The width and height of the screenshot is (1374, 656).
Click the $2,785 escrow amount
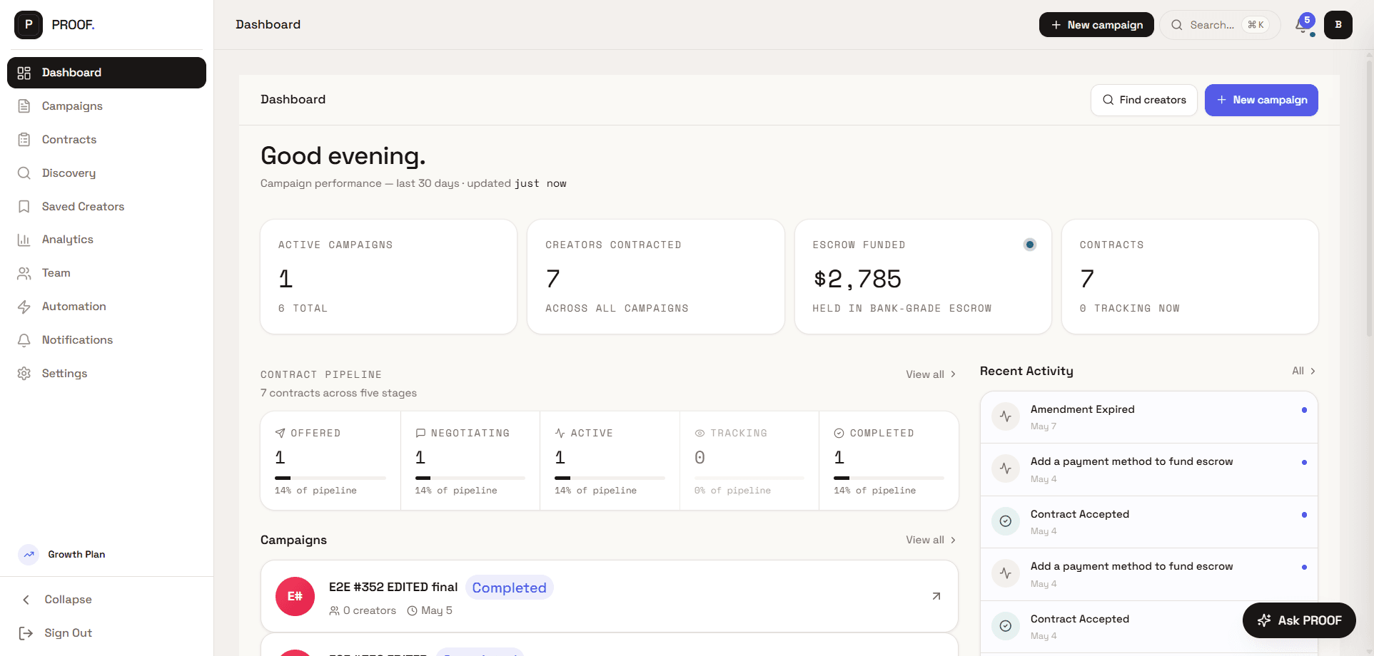857,279
